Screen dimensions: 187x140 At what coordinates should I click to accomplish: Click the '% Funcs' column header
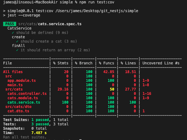point(106,63)
